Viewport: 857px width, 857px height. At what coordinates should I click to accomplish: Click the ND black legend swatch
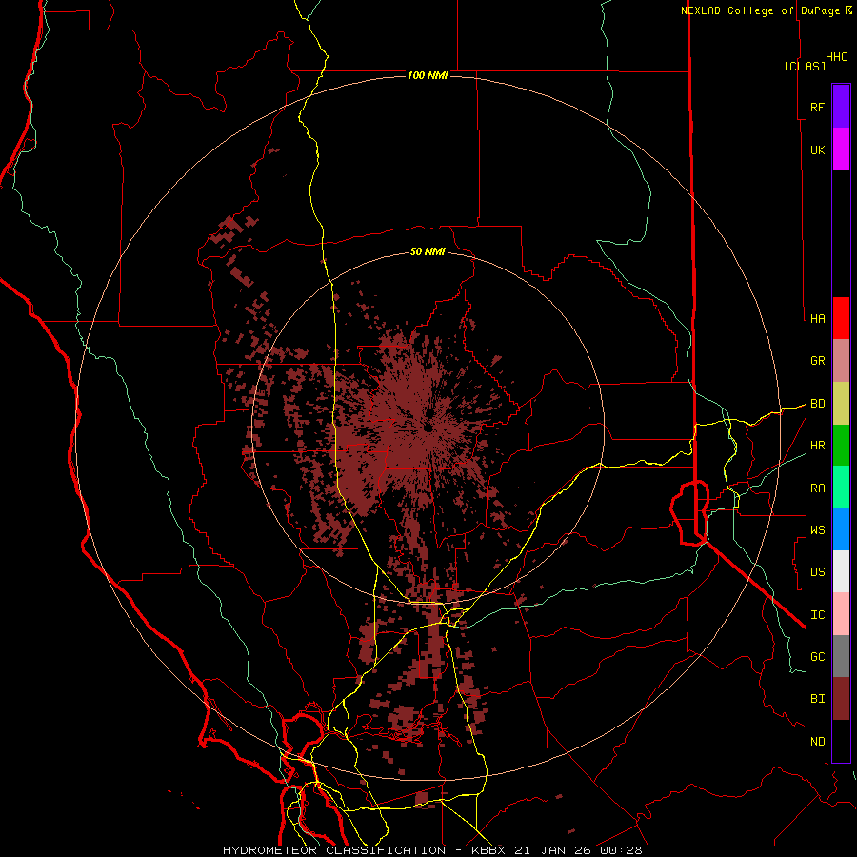(x=841, y=741)
